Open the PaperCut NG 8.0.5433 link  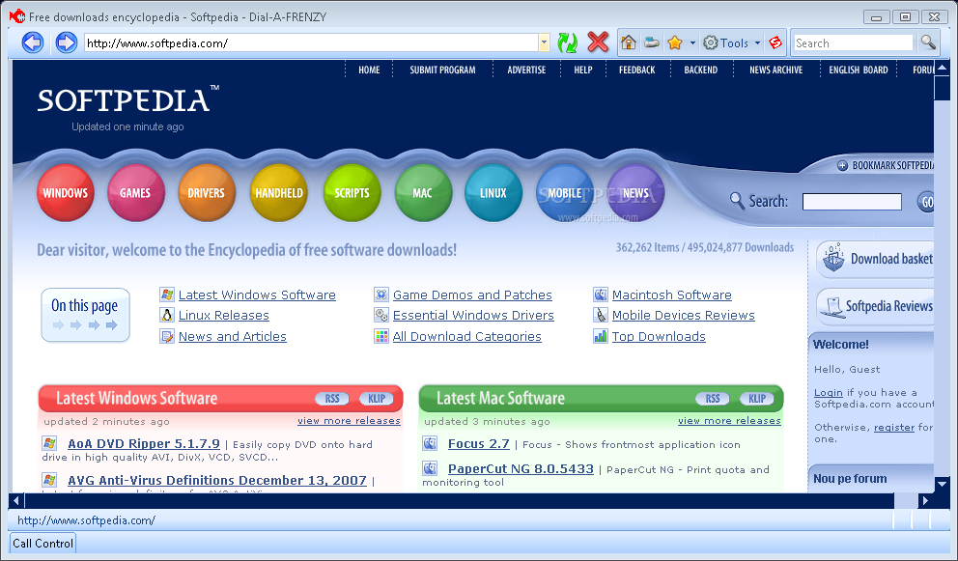(x=521, y=468)
